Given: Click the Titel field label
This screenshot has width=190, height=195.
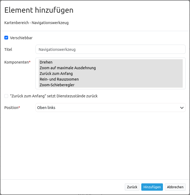Looking at the screenshot, I should [8, 49].
